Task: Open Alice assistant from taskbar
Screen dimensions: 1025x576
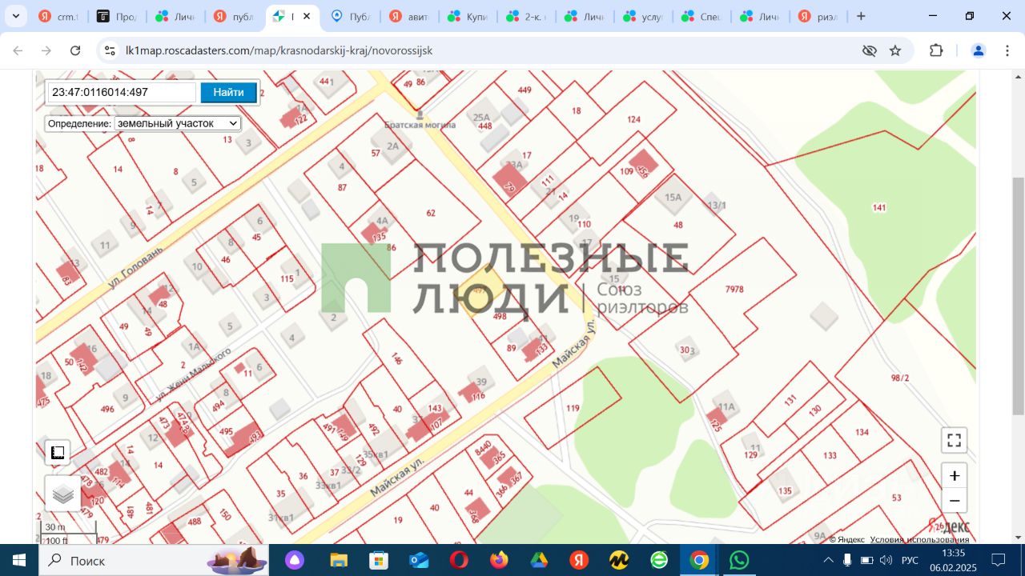Action: [295, 560]
